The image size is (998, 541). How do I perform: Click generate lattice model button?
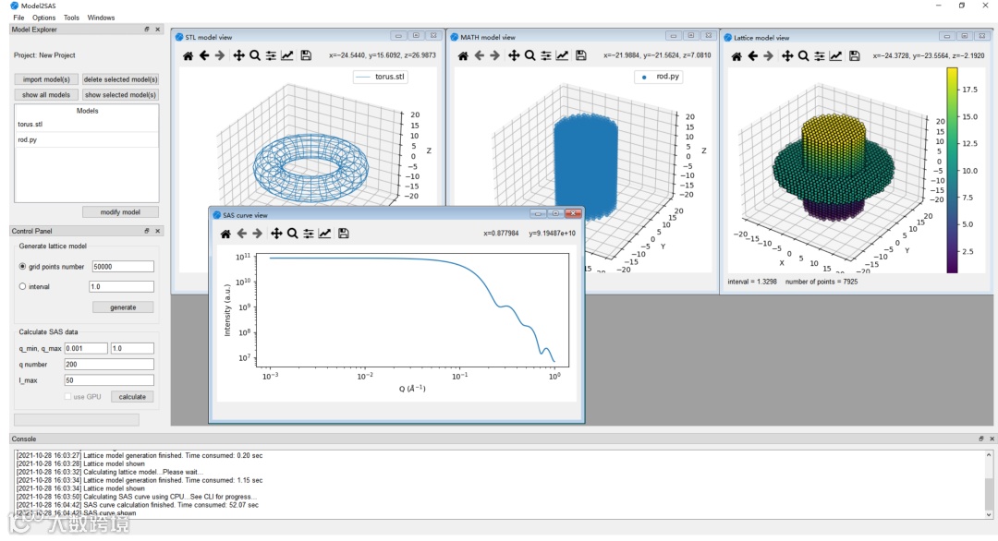[x=123, y=307]
